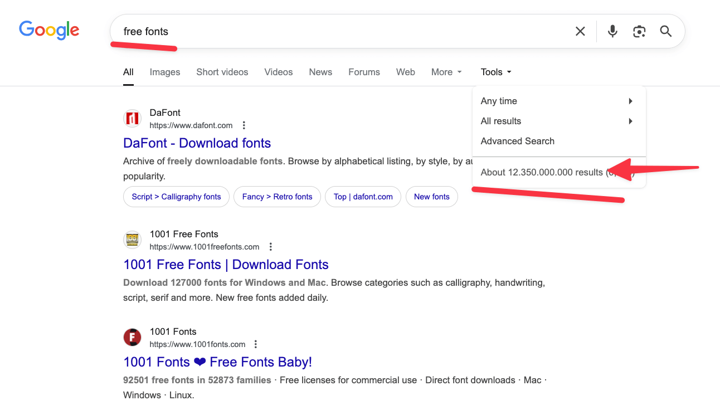The image size is (720, 415).
Task: Click 'Script > Calligraphy fonts' sitelink chip
Action: pos(176,197)
